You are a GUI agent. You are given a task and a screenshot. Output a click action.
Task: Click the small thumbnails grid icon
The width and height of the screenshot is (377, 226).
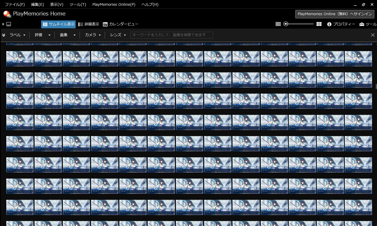pos(278,24)
